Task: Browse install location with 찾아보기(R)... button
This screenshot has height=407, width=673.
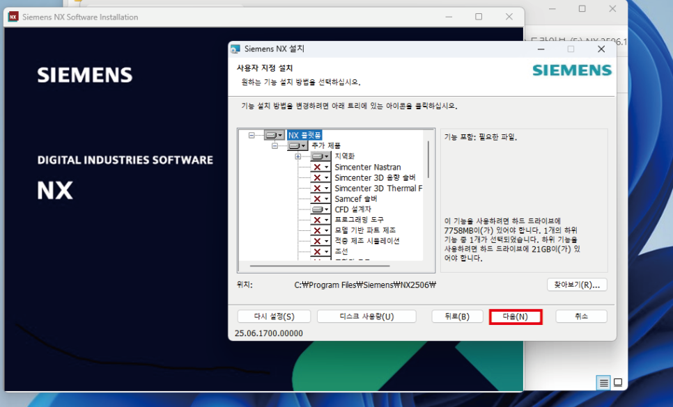Action: pyautogui.click(x=577, y=285)
